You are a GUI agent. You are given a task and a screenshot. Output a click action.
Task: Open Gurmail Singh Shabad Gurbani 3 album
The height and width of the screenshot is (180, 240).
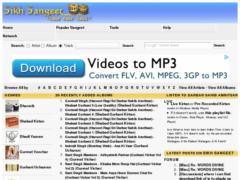(110, 121)
